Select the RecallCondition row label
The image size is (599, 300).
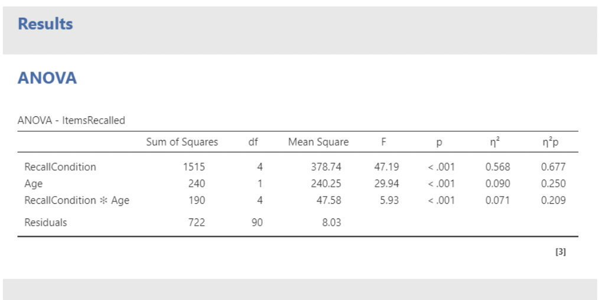coord(60,167)
